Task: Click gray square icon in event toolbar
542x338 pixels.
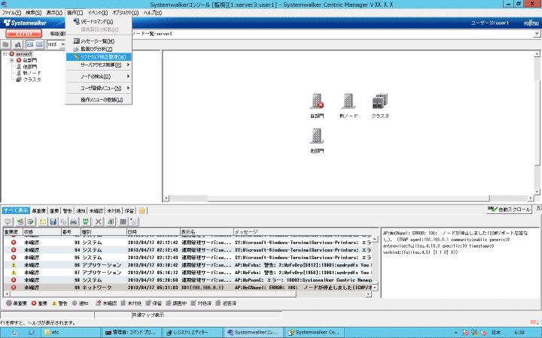Action: (123, 222)
